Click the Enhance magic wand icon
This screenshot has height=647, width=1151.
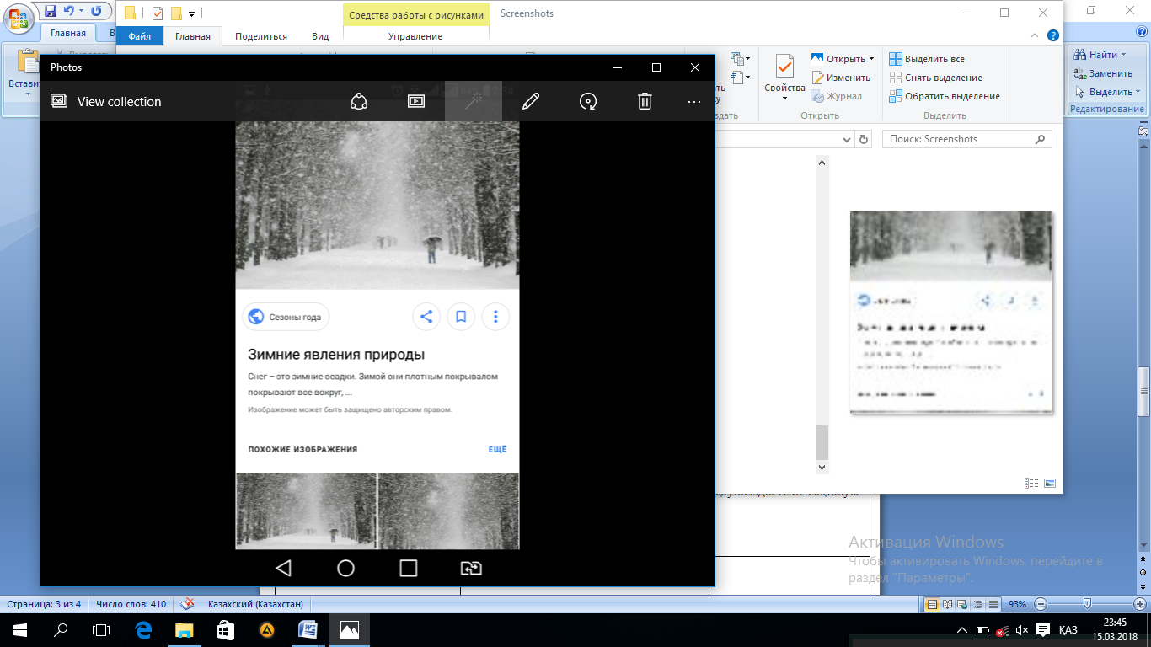(473, 101)
